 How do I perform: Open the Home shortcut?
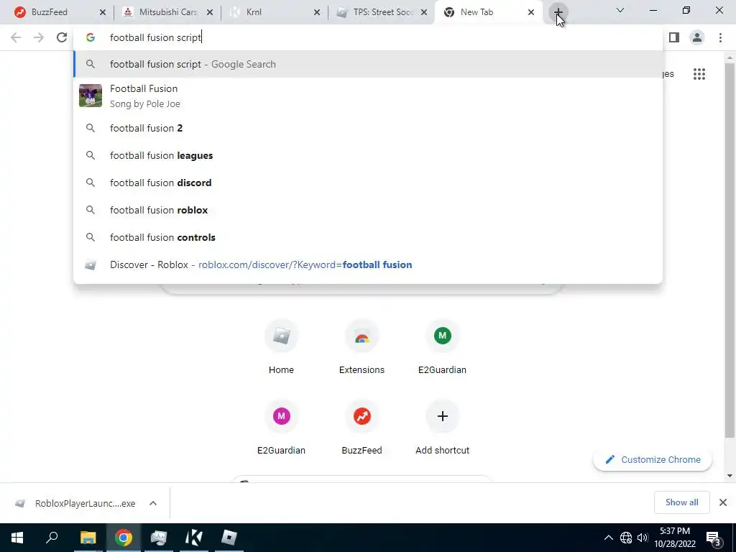click(281, 346)
